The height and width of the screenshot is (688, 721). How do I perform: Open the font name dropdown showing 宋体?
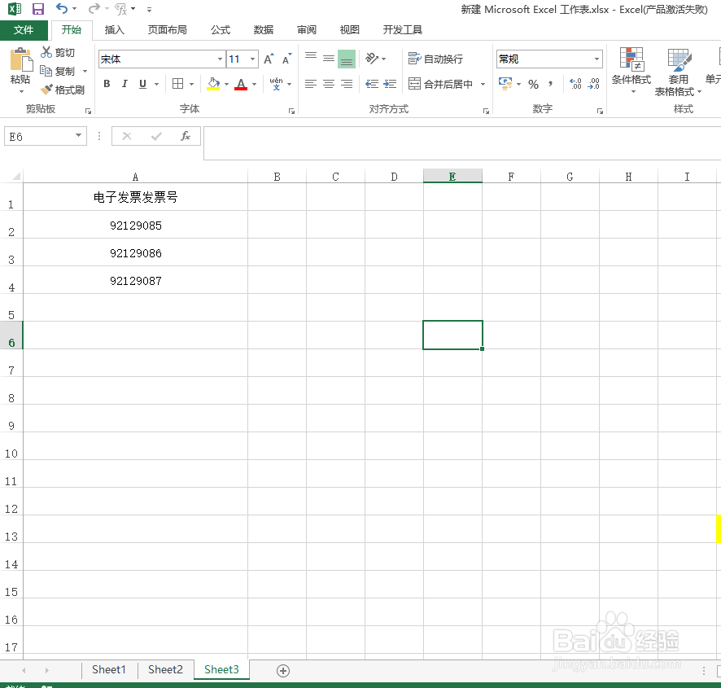tap(218, 59)
